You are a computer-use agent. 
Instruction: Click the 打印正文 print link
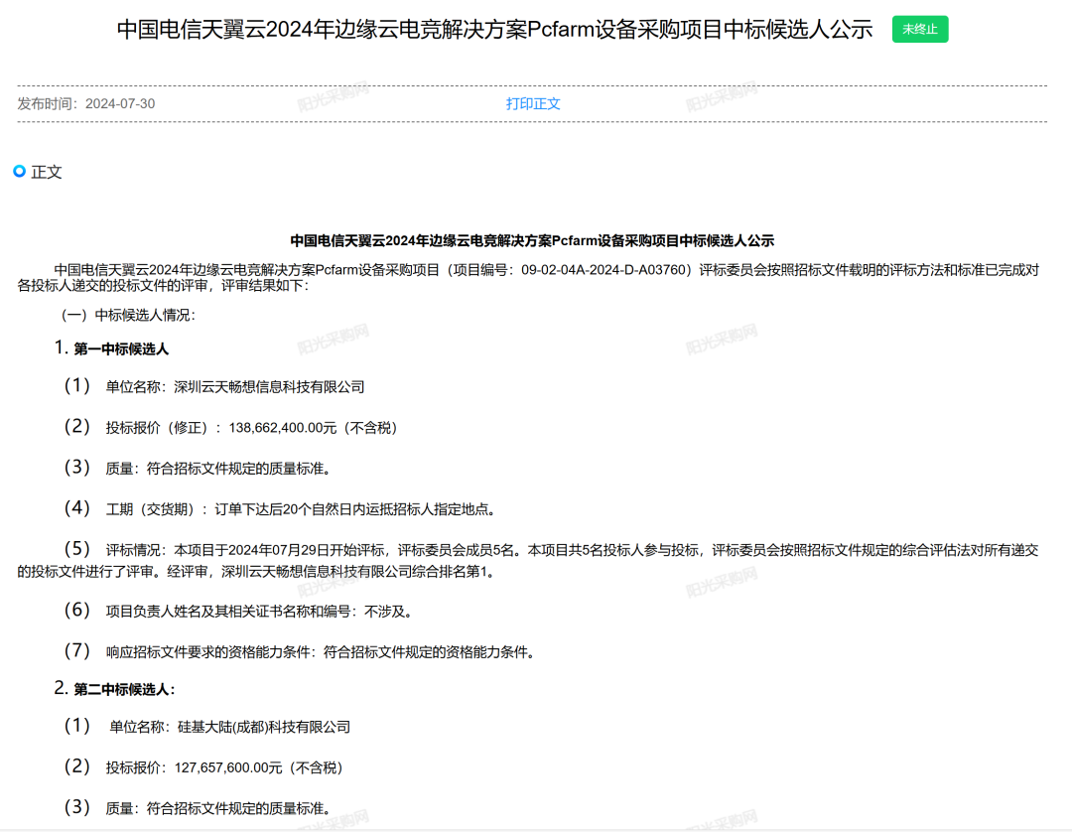(x=533, y=104)
